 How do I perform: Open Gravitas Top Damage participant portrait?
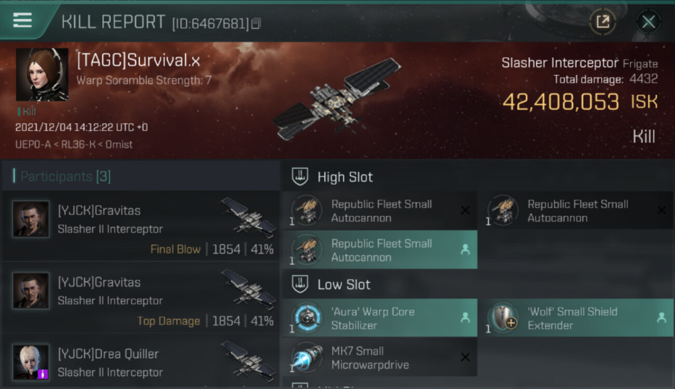31,291
